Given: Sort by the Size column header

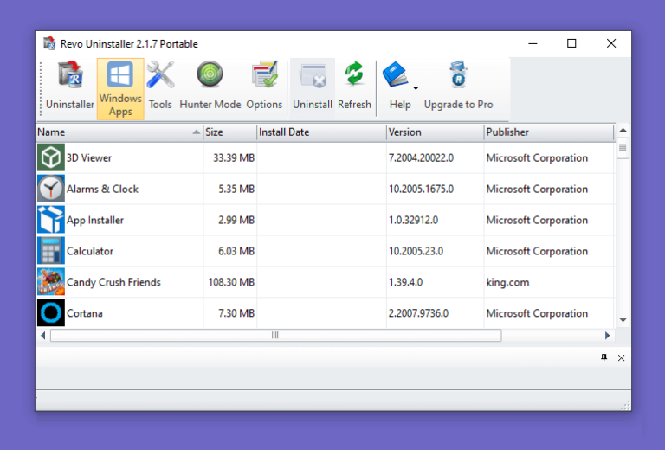Looking at the screenshot, I should tap(229, 132).
